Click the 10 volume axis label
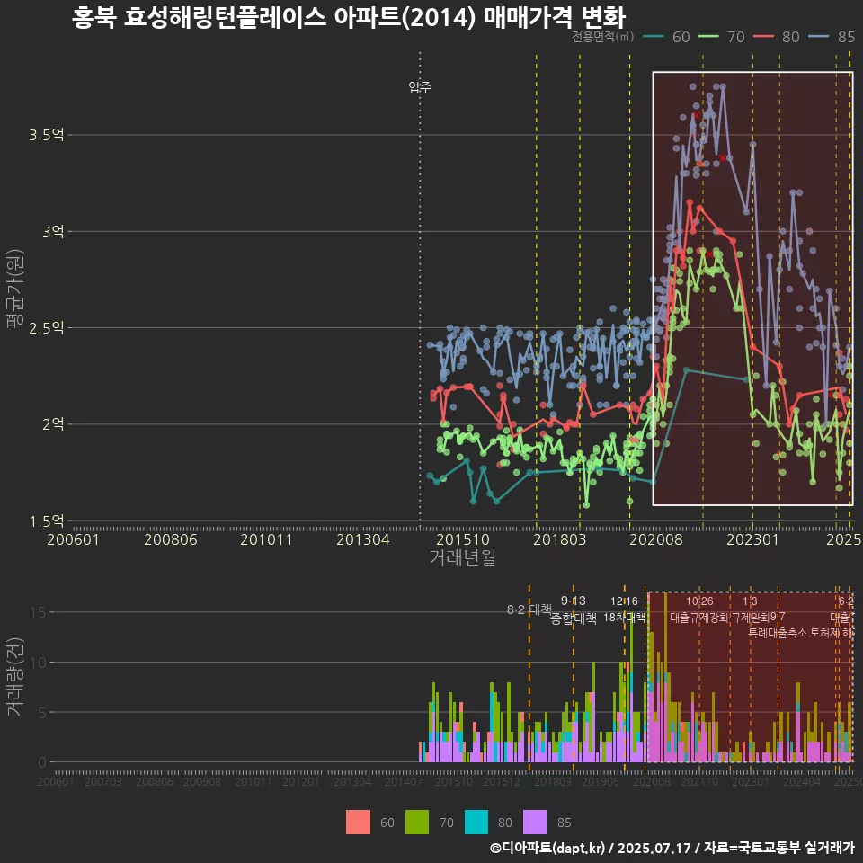 click(38, 663)
